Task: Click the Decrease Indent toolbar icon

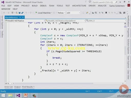Action: coord(93,13)
